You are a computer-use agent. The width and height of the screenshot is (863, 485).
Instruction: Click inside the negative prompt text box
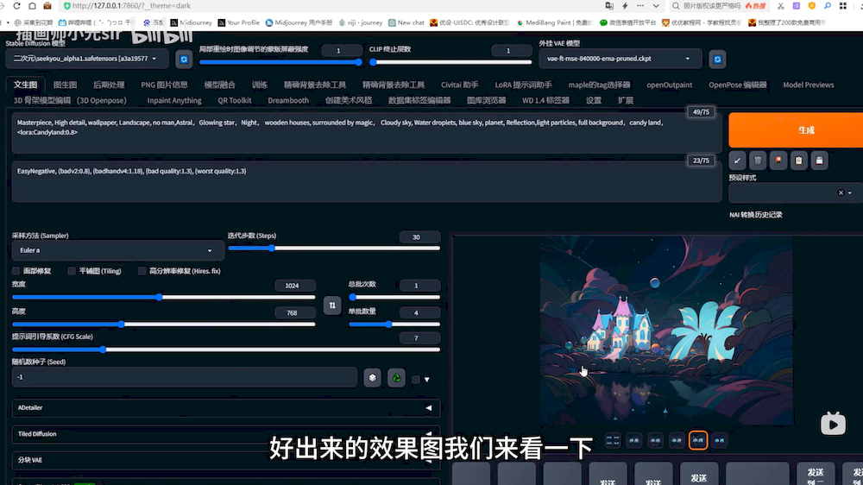(367, 181)
